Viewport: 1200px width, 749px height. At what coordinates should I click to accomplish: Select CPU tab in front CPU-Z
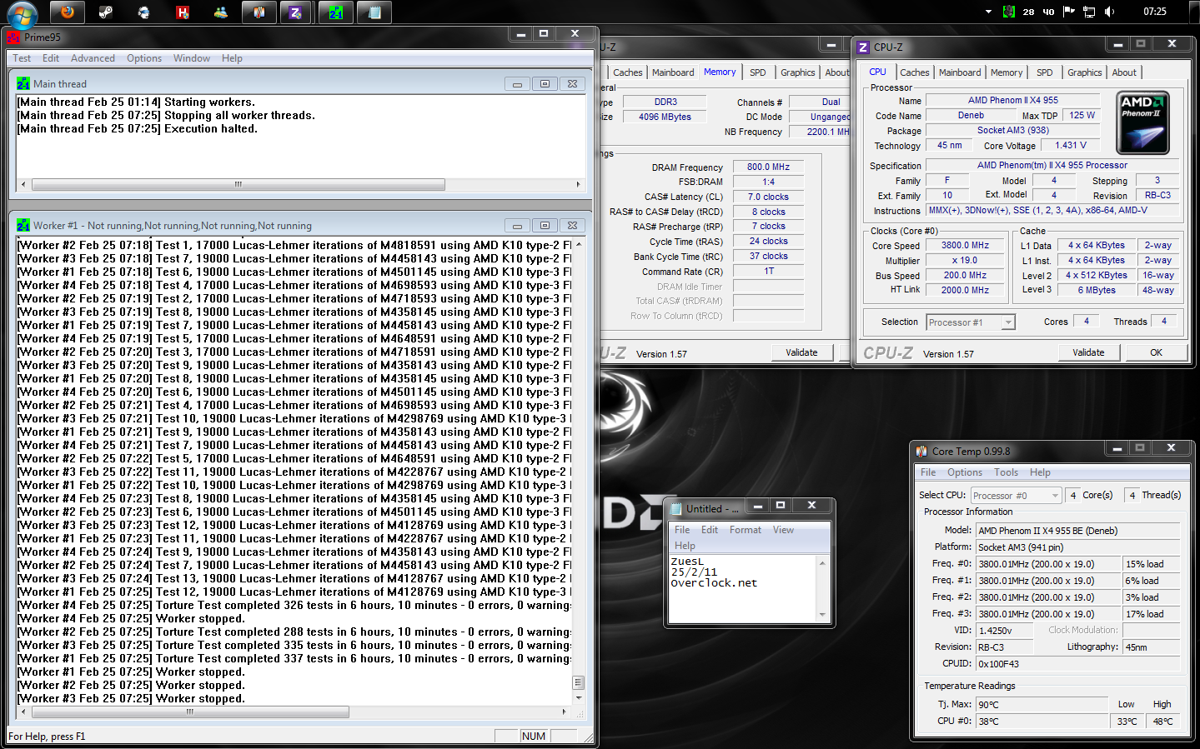coord(877,72)
